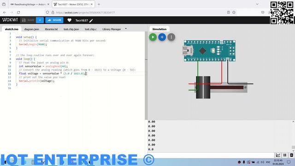Pause the serial monitor output
This screenshot has width=295, height=166.
(285, 155)
